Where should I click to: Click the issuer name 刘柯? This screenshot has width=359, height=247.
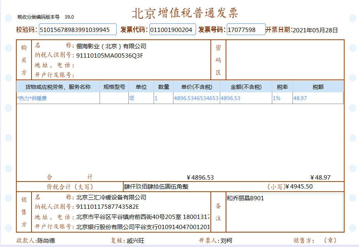click(226, 241)
